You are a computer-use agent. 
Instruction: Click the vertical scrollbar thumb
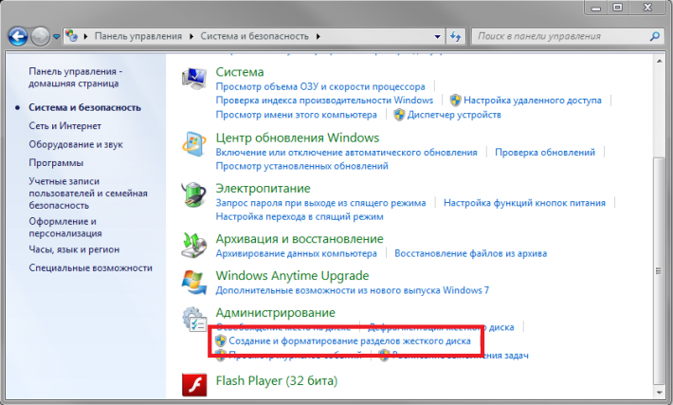(659, 270)
